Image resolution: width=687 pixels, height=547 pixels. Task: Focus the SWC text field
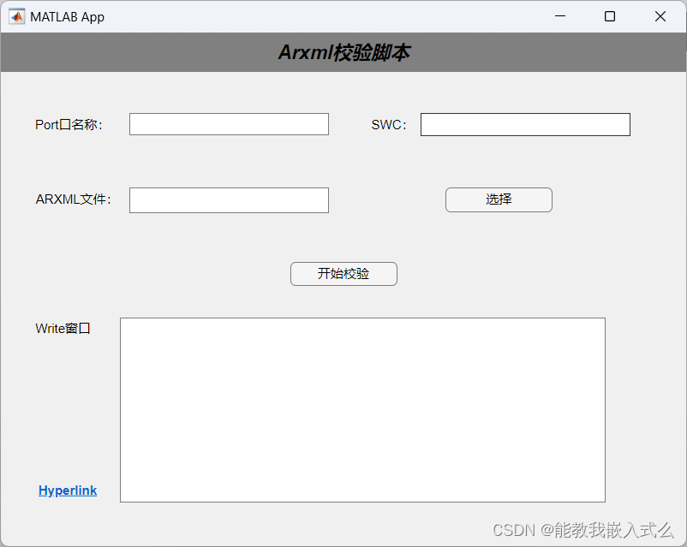[525, 125]
